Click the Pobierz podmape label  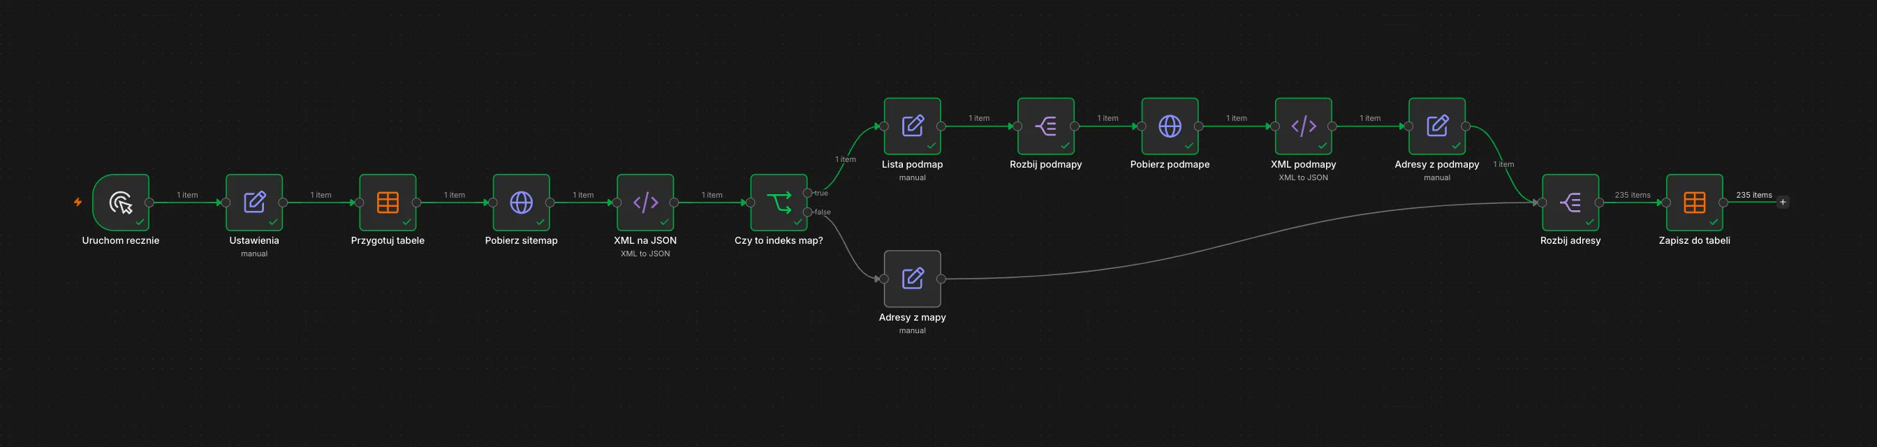(1170, 165)
